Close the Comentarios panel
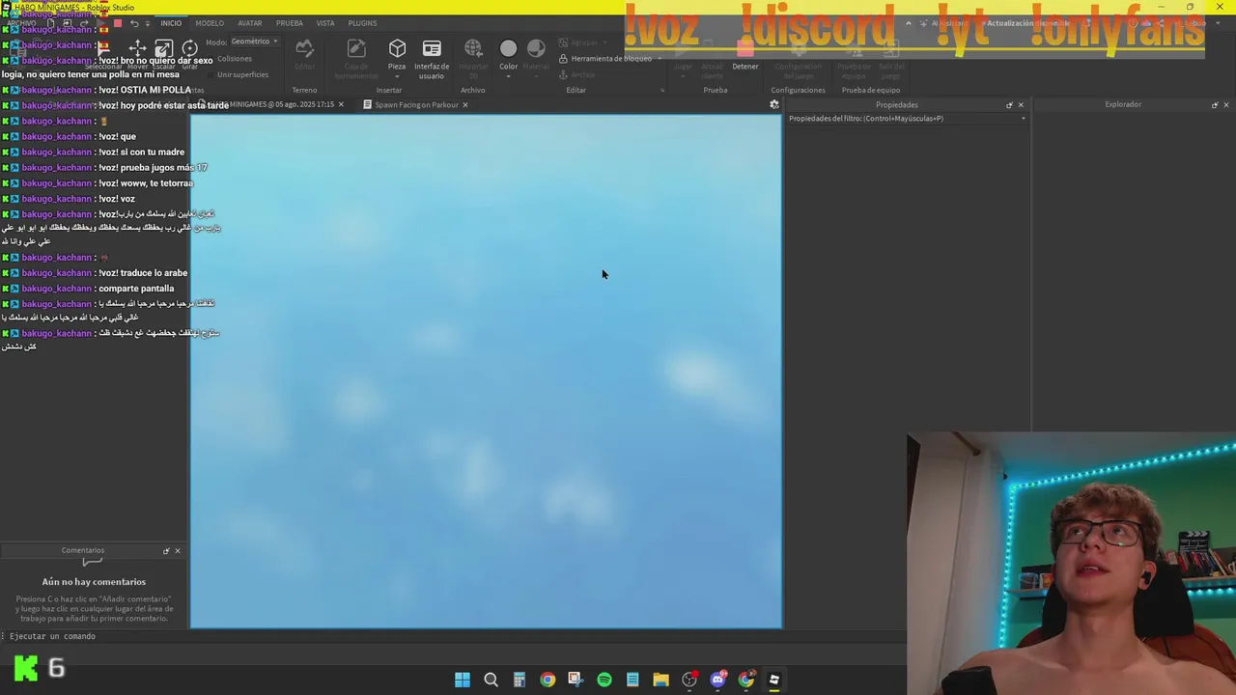Viewport: 1236px width, 695px height. pyautogui.click(x=178, y=550)
